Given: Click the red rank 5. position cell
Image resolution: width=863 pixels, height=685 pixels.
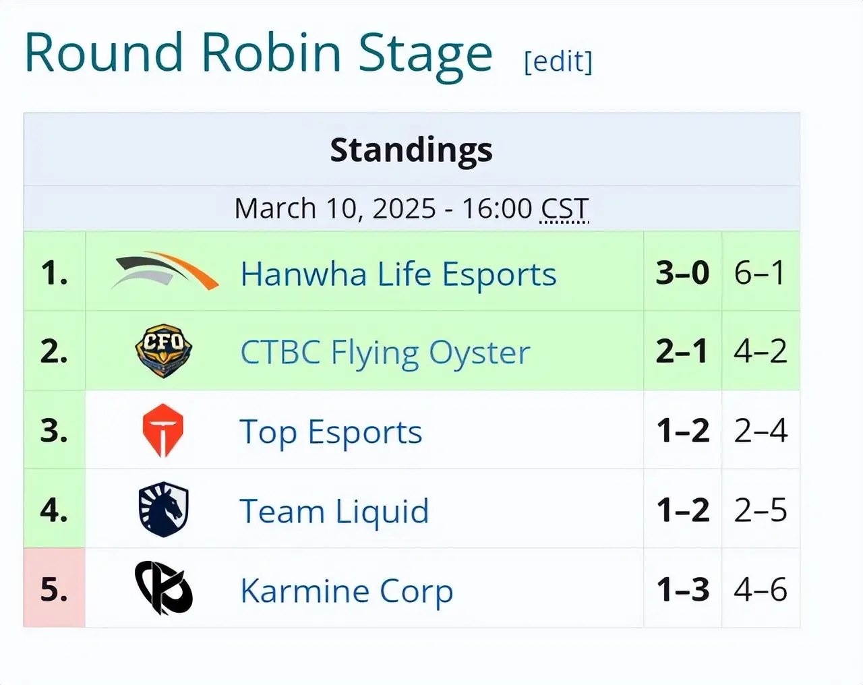Looking at the screenshot, I should (55, 589).
